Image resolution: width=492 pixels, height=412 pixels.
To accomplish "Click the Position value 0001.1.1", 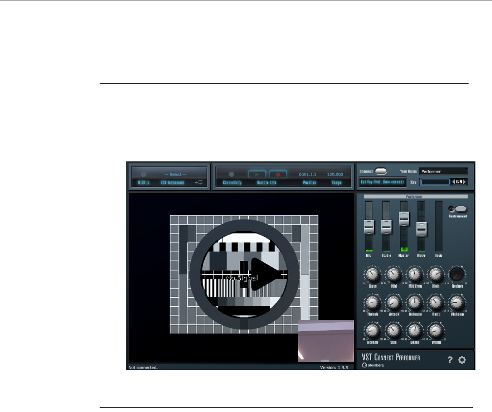I will [x=308, y=175].
